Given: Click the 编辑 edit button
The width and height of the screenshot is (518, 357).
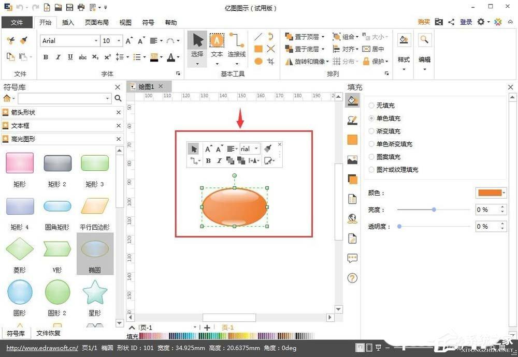Looking at the screenshot, I should pos(425,52).
